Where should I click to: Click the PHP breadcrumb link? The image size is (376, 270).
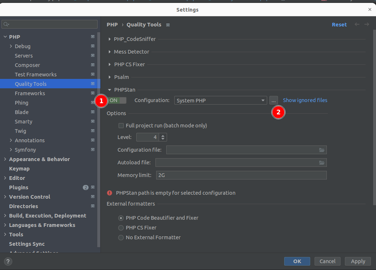(112, 25)
